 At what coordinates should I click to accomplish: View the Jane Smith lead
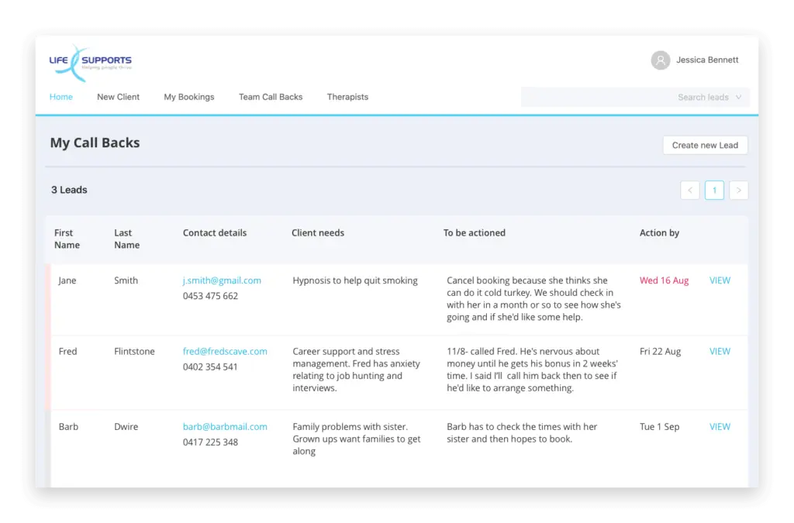(720, 280)
